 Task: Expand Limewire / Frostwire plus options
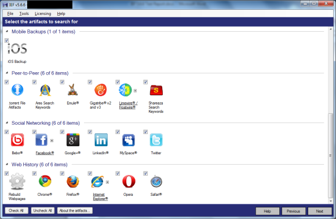136,91
